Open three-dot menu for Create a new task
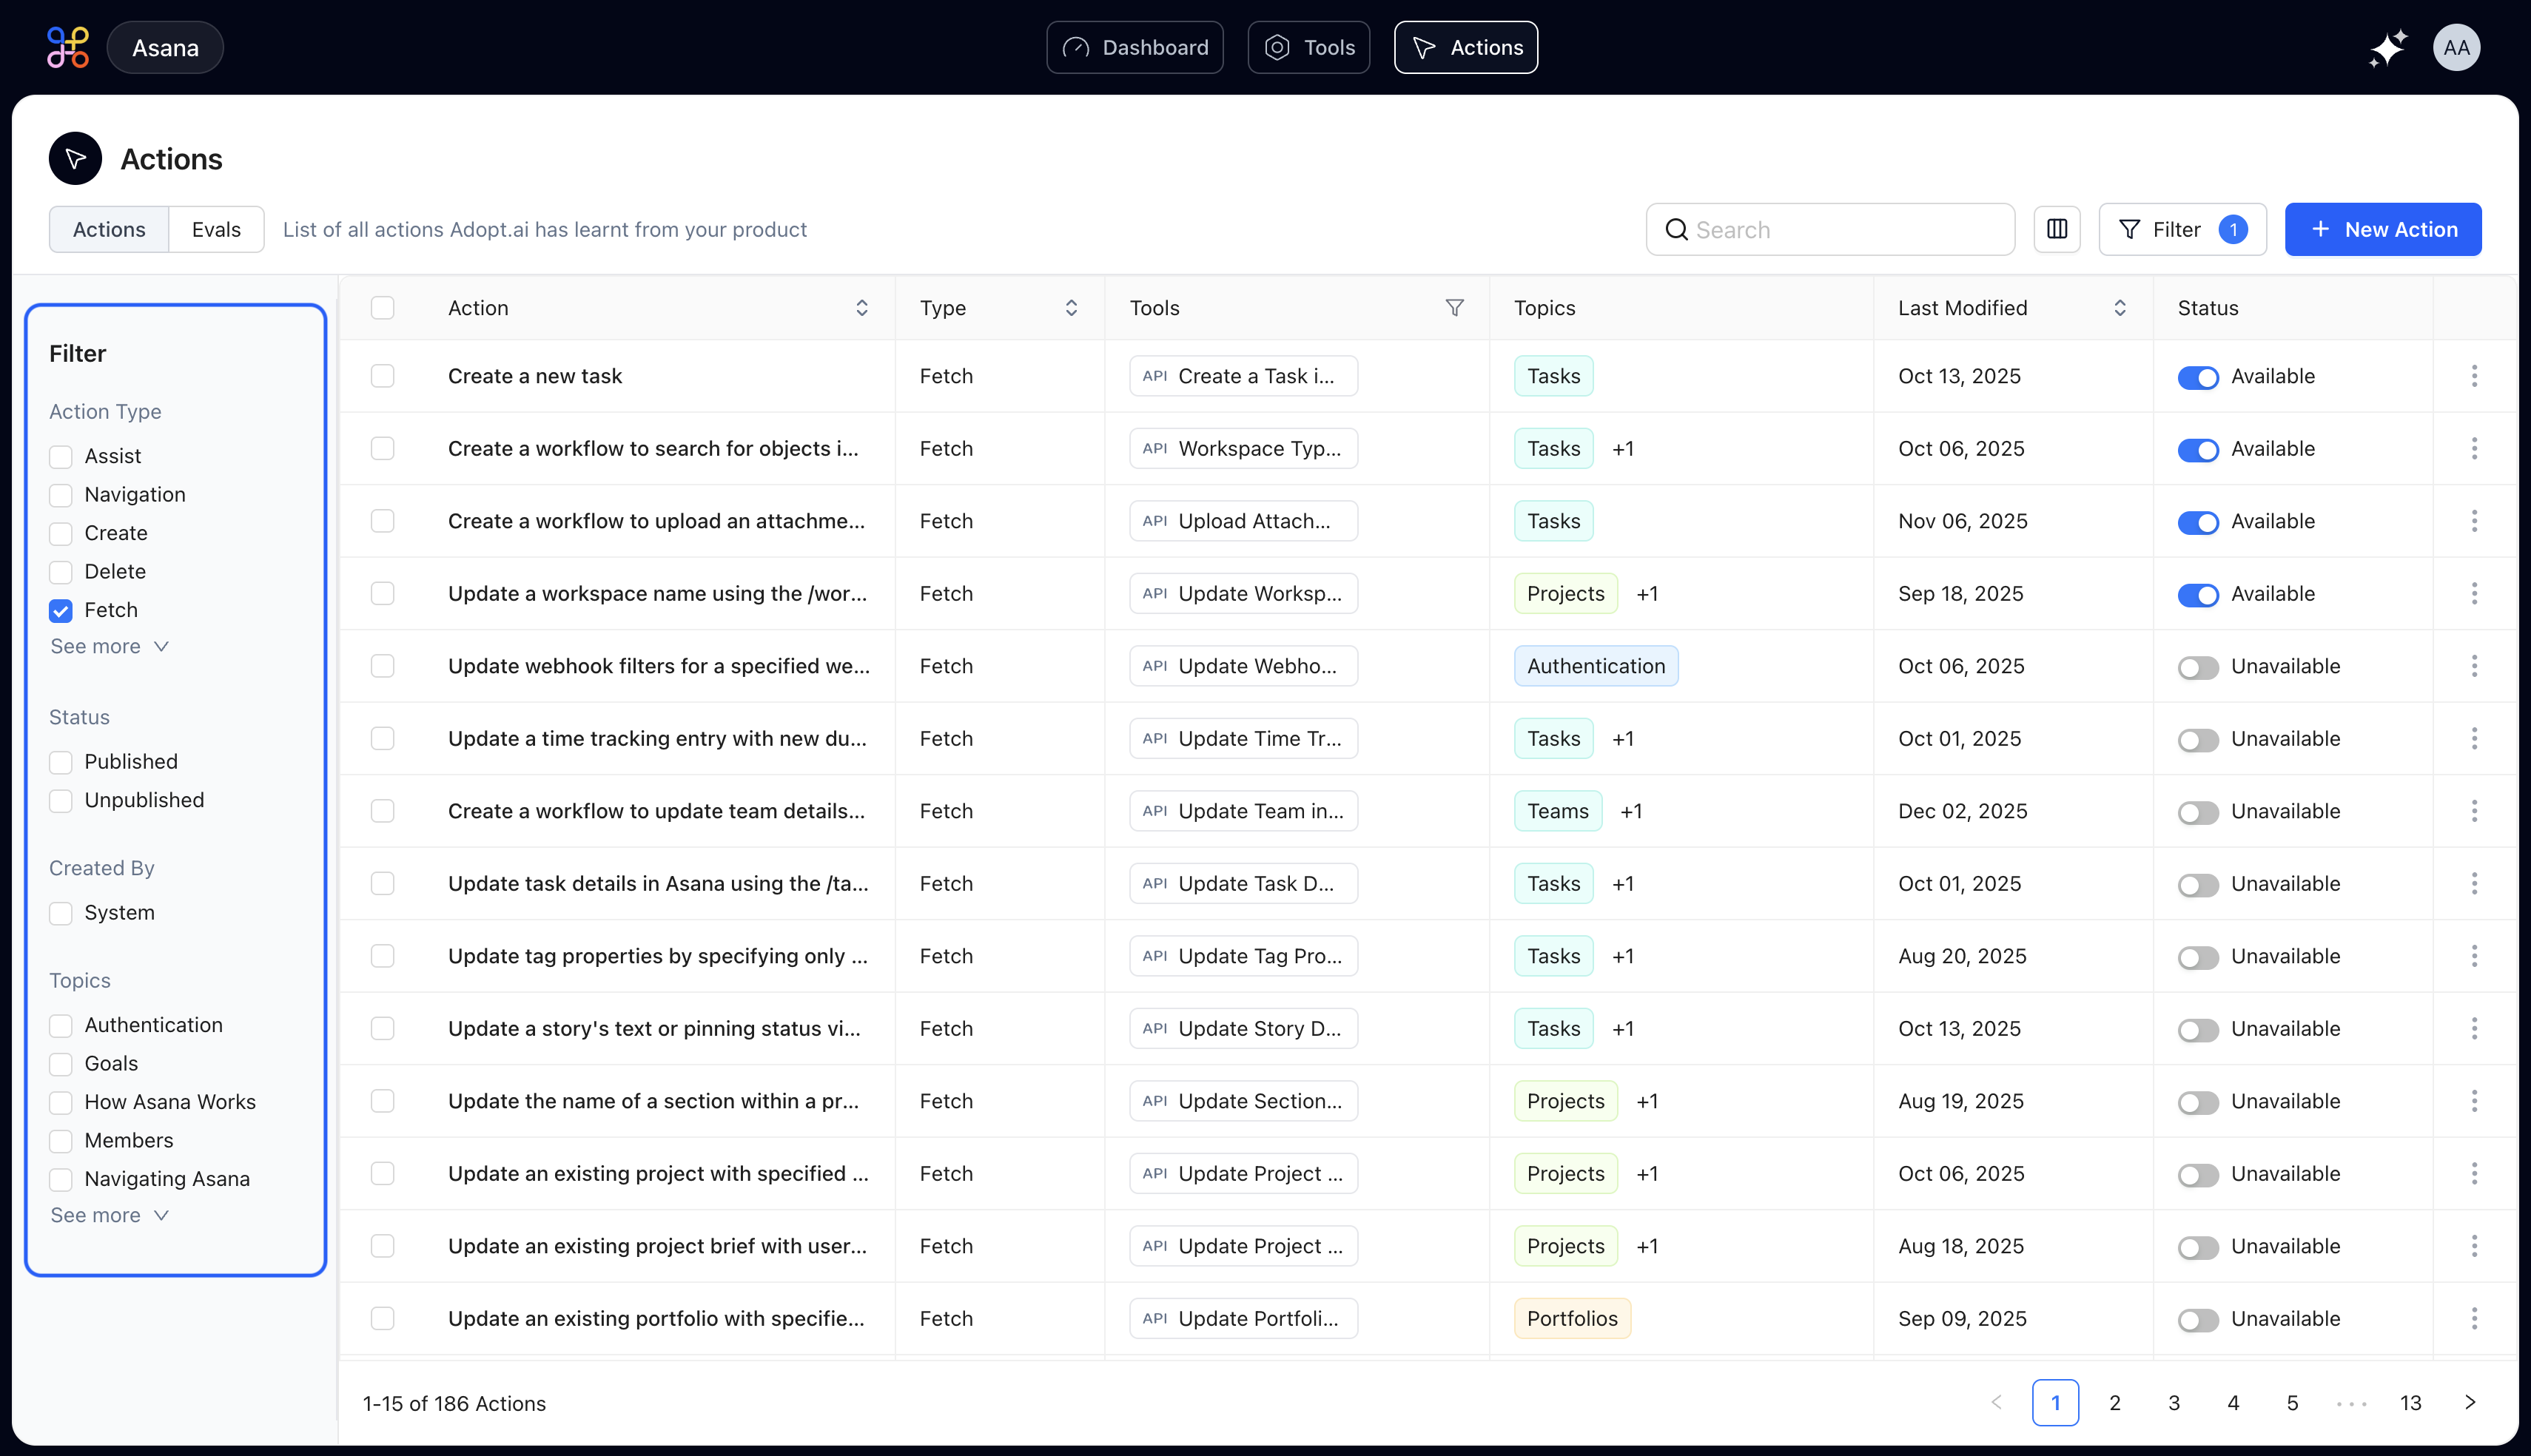2531x1456 pixels. 2474,376
